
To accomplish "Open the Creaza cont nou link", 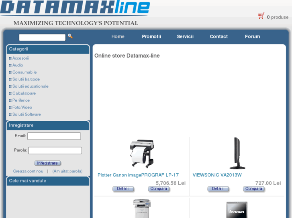I will coord(28,171).
